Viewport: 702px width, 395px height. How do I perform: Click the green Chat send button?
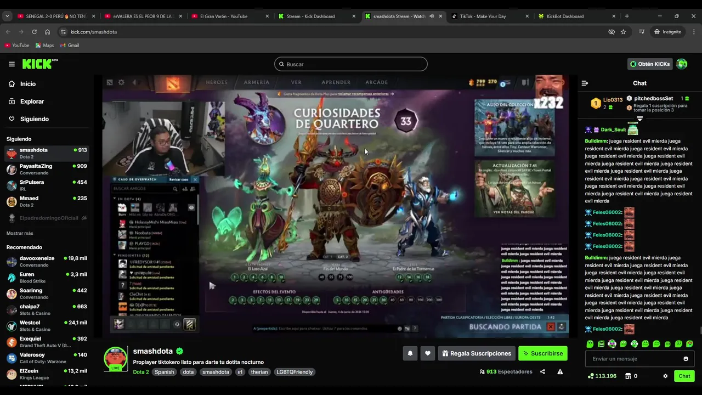684,376
